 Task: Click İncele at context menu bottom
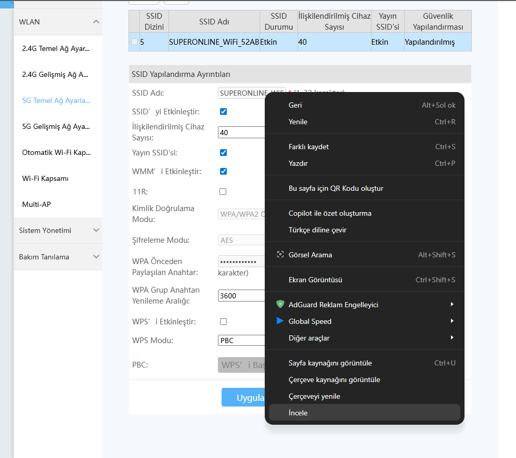click(364, 413)
